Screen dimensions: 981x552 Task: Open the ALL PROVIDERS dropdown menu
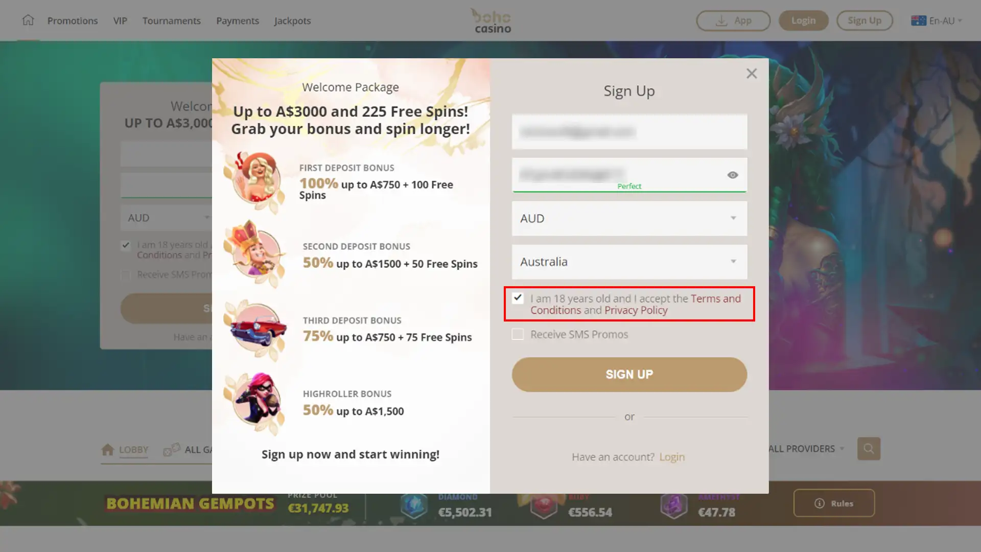pos(806,448)
